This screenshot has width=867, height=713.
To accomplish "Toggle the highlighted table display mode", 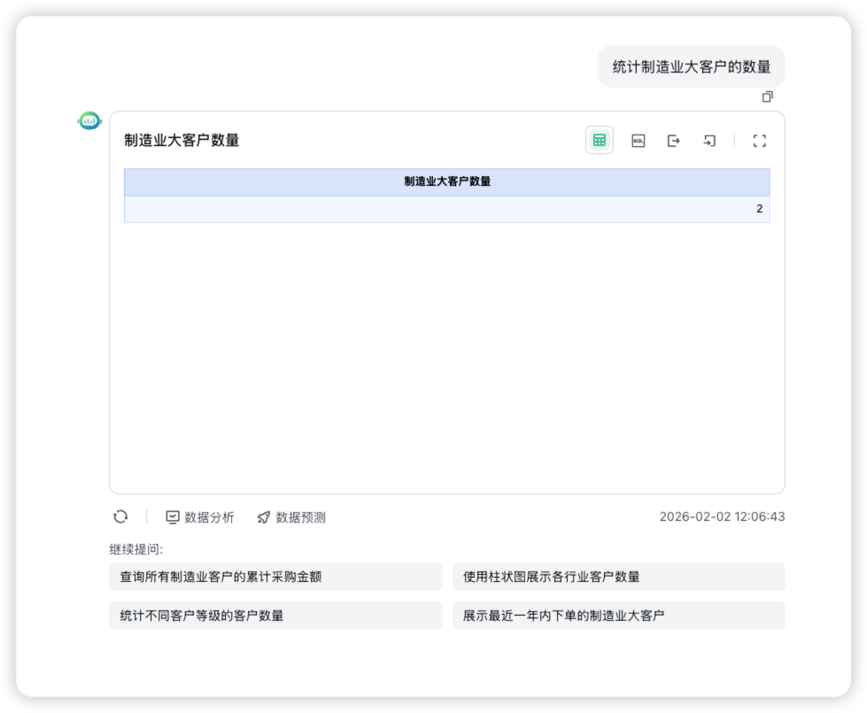I will (598, 140).
